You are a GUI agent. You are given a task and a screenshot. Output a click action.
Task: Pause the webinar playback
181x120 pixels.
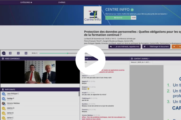(18, 53)
